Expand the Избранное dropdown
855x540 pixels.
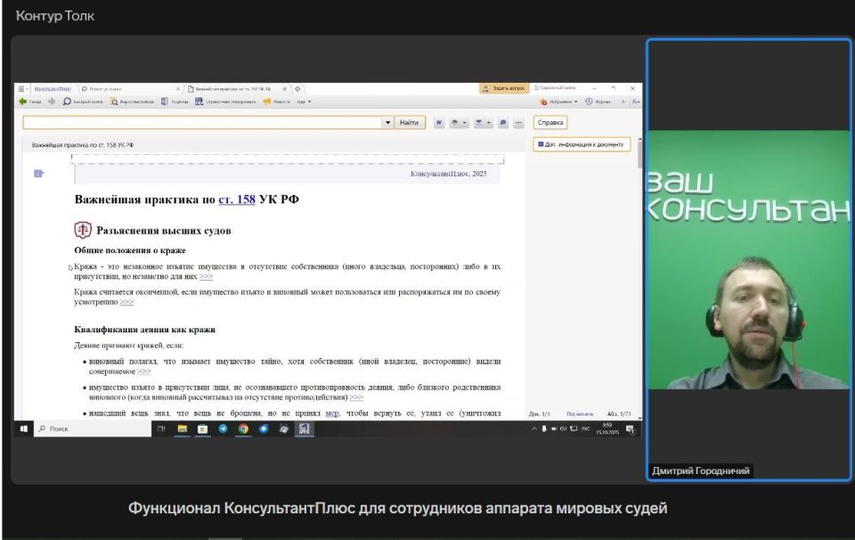tap(562, 101)
